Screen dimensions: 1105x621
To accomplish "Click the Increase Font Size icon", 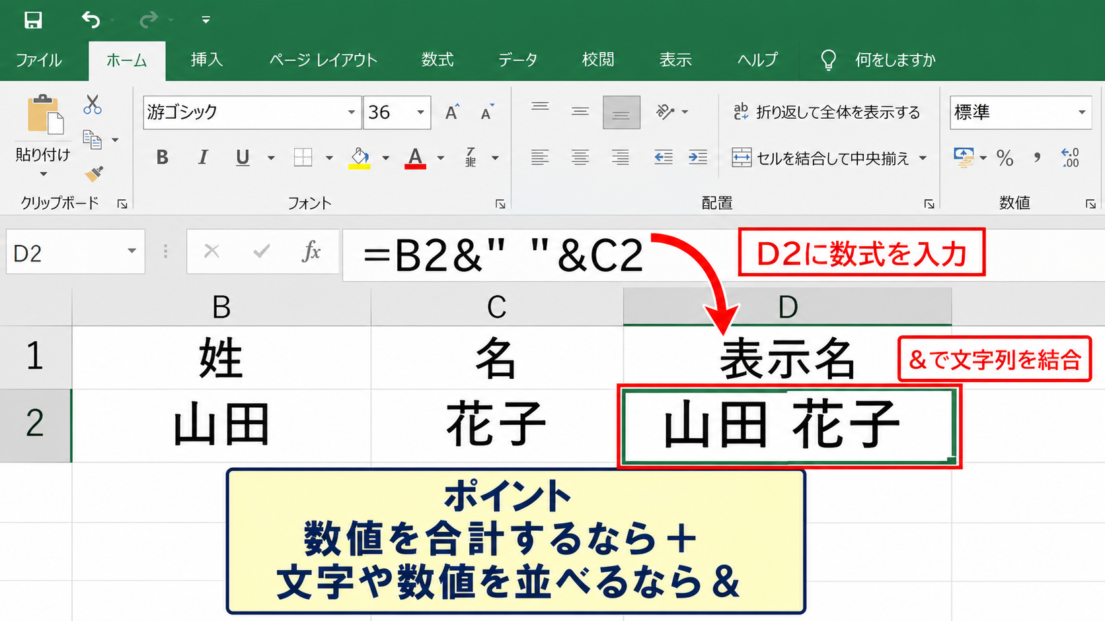I will tap(452, 112).
